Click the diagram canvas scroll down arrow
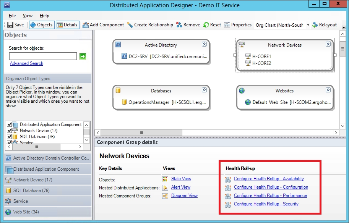The image size is (349, 223). click(343, 126)
